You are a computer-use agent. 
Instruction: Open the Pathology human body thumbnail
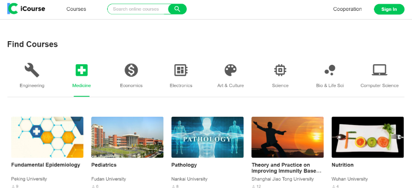pos(208,137)
